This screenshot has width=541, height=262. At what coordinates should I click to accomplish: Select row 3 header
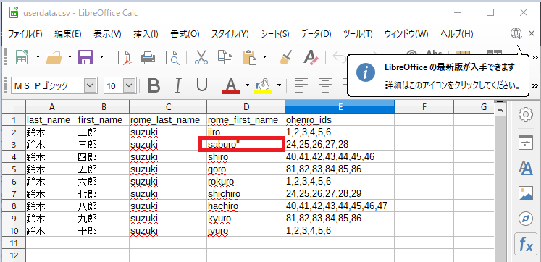pos(14,145)
